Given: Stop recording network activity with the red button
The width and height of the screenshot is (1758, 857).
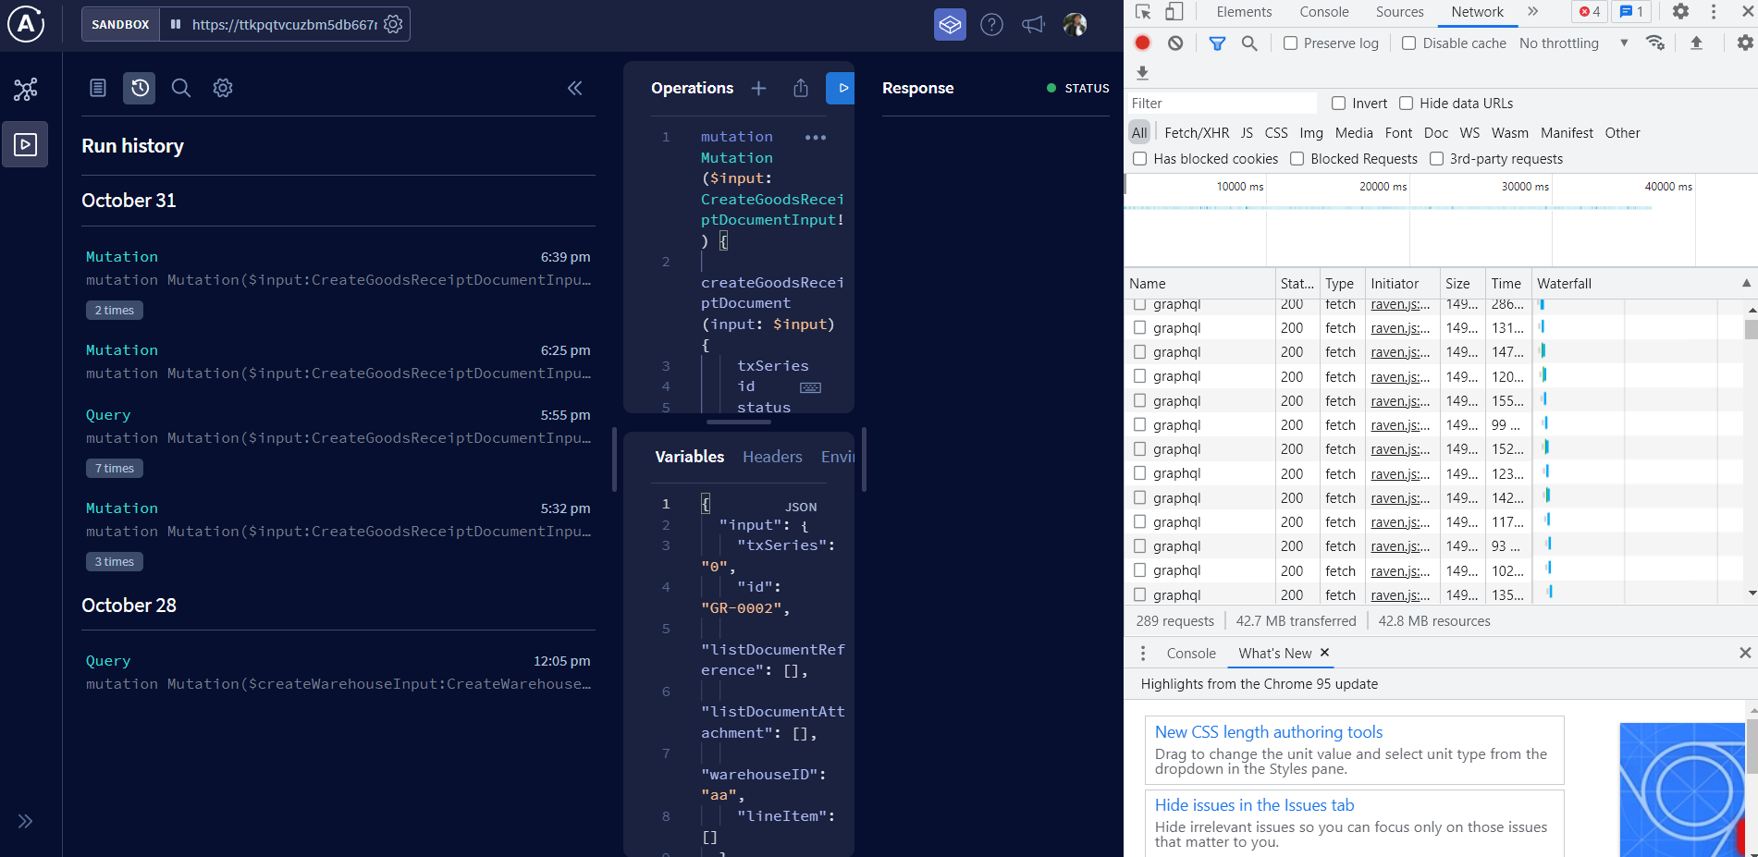Looking at the screenshot, I should (x=1141, y=43).
